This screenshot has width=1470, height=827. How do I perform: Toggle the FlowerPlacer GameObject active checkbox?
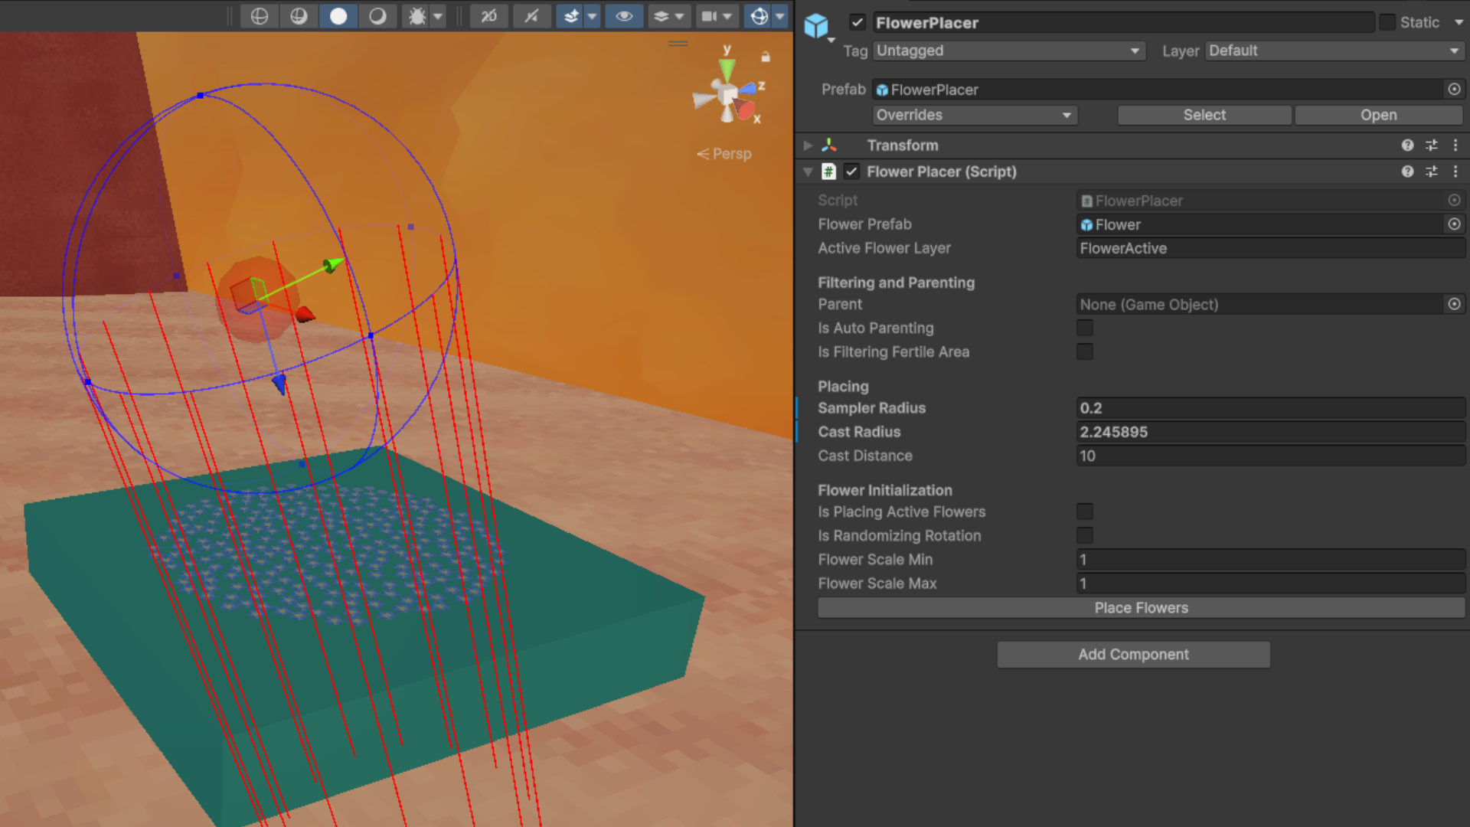(857, 23)
